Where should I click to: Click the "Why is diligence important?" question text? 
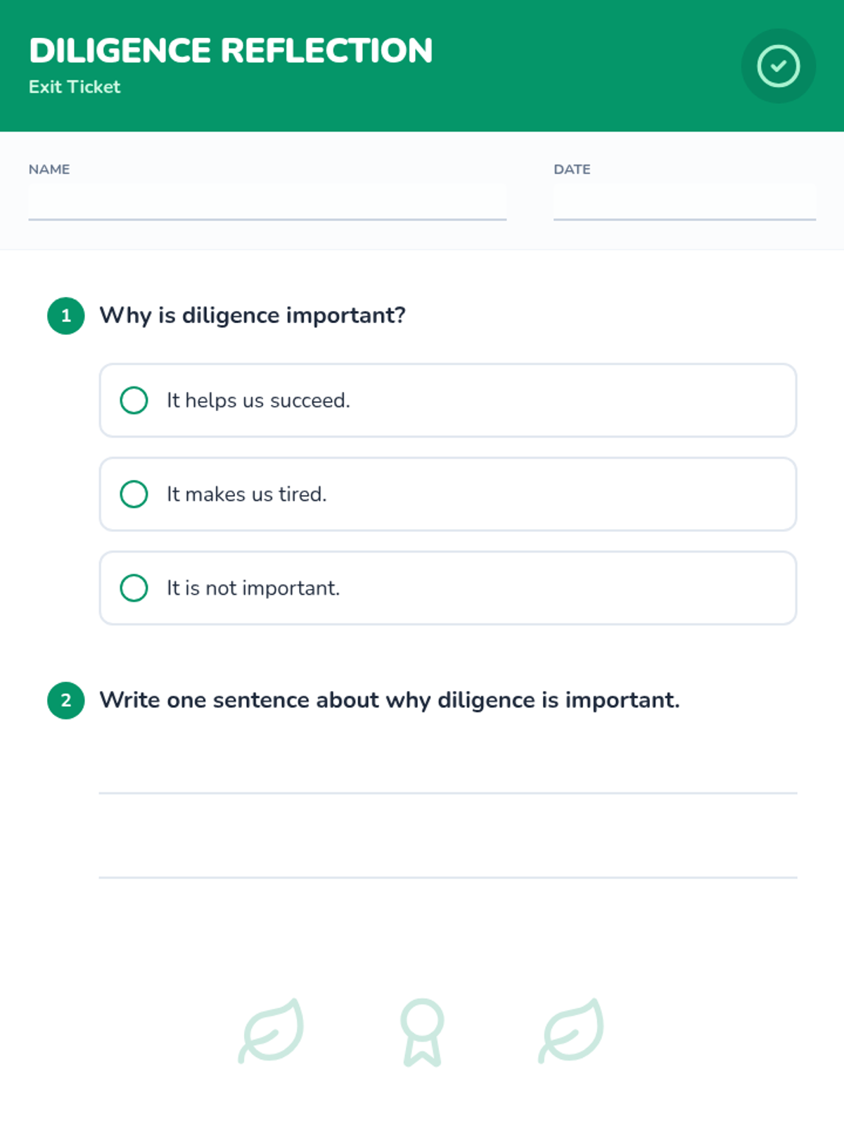[252, 315]
